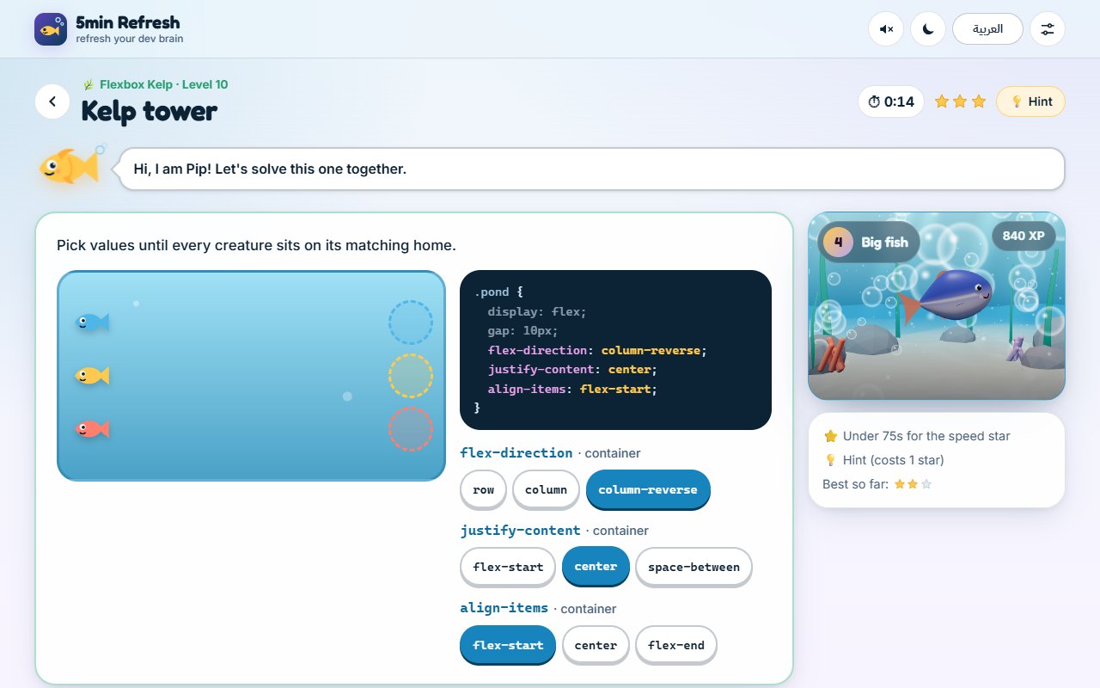Click the 0:14 timer pill
1100x688 pixels.
click(891, 101)
